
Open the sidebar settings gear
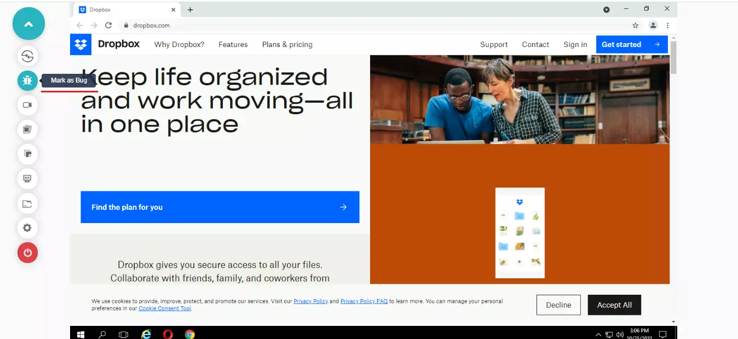coord(28,228)
